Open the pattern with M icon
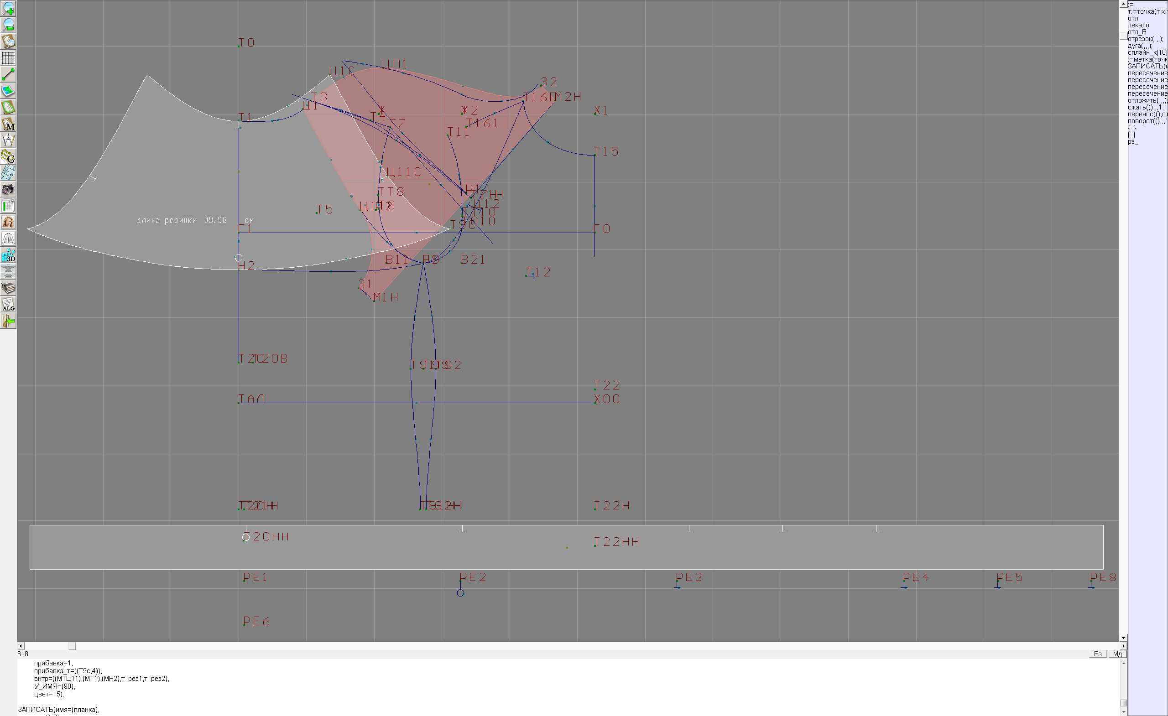Screen dimensions: 1168x716 (8, 124)
